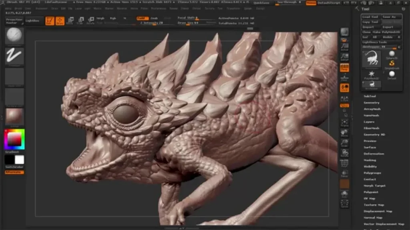Screen dimensions: 410x230
Task: Toggle the Persp perspective icon
Action: point(344,67)
